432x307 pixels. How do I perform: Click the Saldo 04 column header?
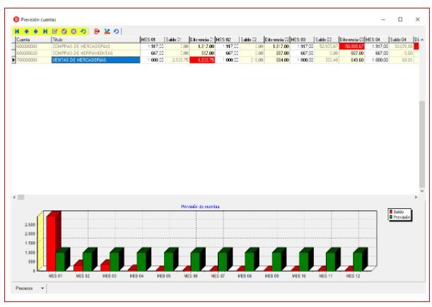pos(402,40)
